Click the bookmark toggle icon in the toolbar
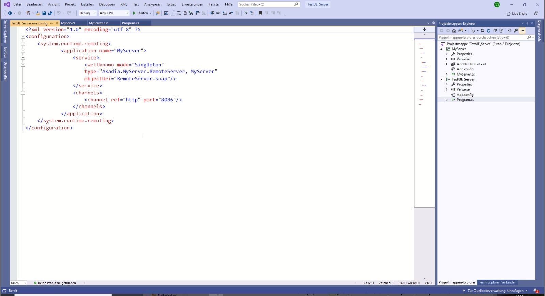The image size is (545, 296). [260, 13]
